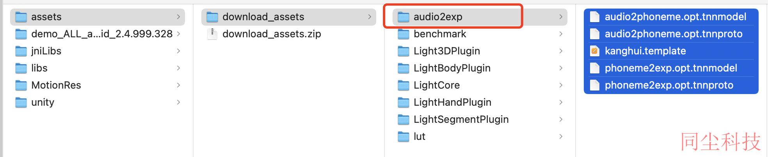Expand the jniLibs folder chevron
This screenshot has height=157, width=768.
pos(178,51)
